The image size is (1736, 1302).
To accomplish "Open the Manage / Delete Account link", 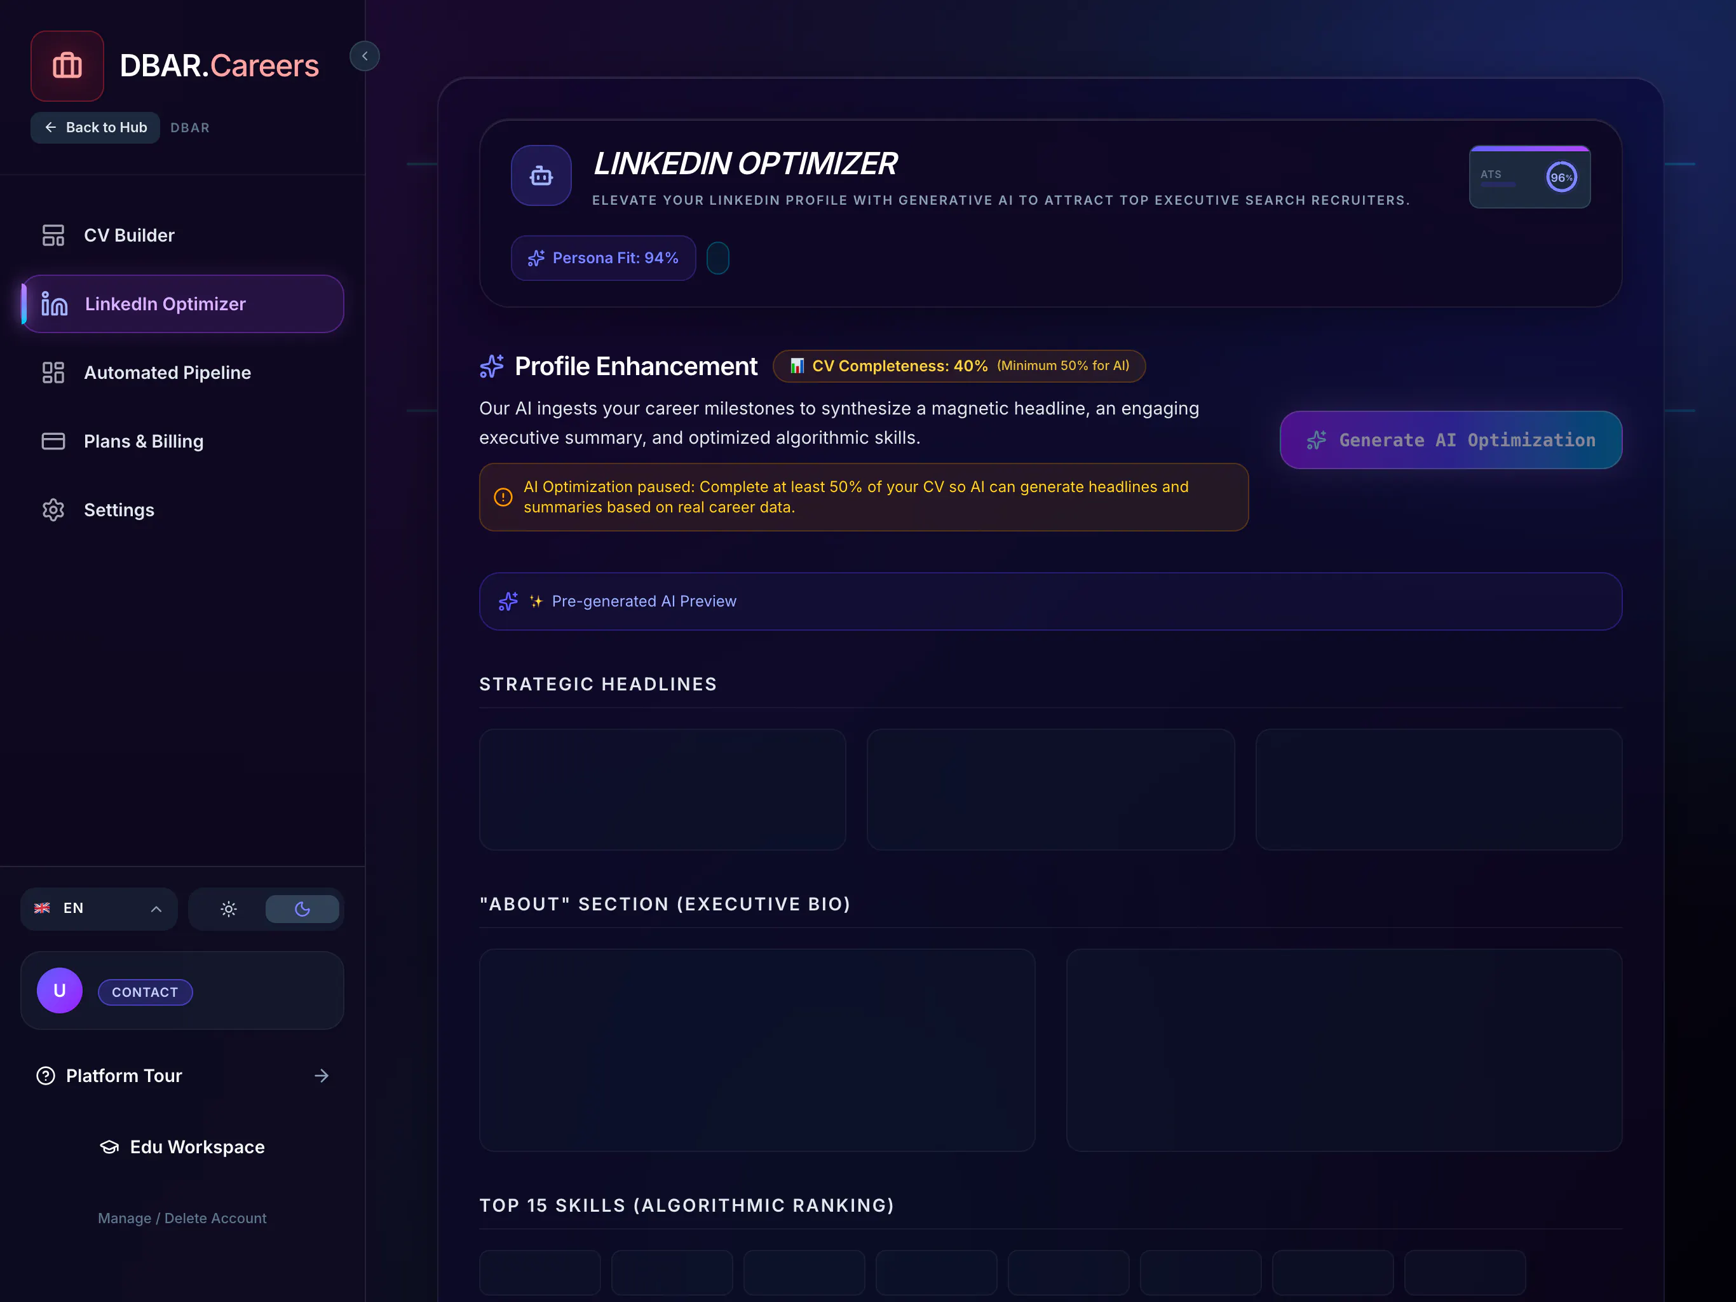I will click(182, 1218).
